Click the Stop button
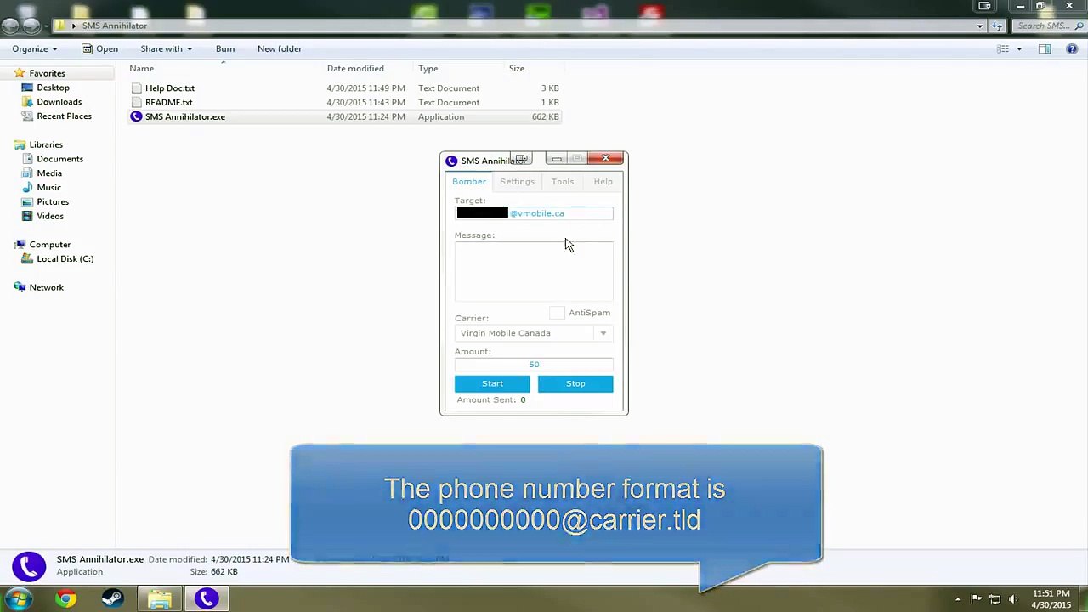 click(x=575, y=383)
